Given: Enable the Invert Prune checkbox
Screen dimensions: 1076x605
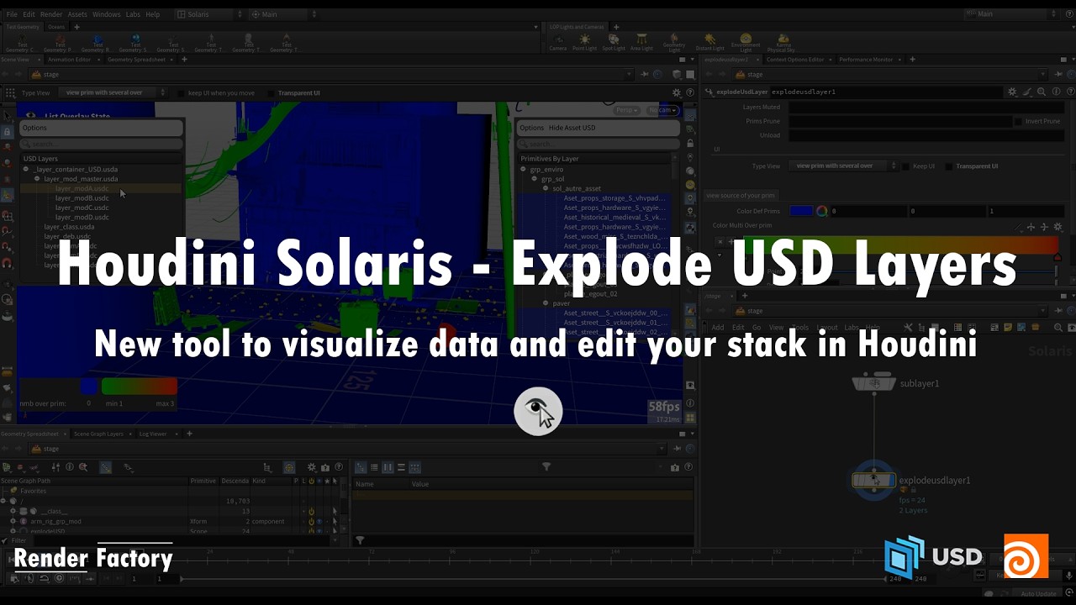Looking at the screenshot, I should [x=1018, y=121].
